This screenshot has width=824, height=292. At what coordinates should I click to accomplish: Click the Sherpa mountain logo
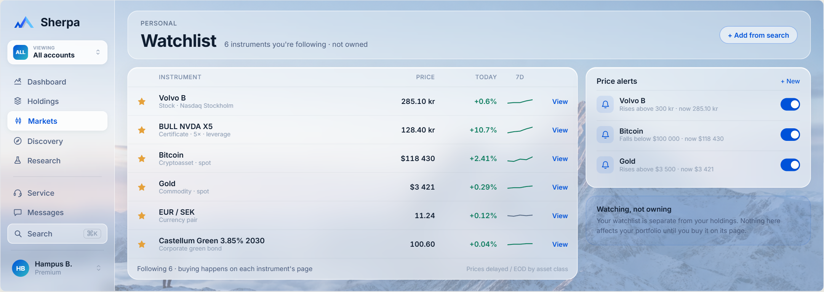24,22
